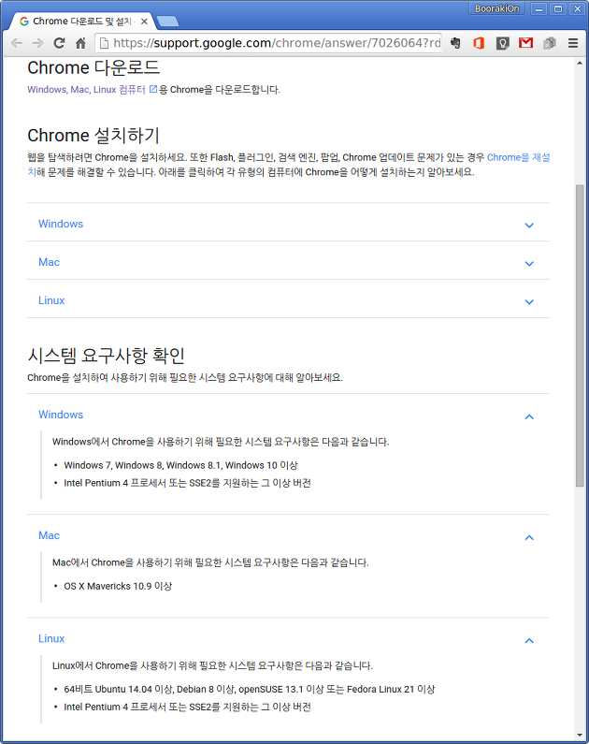Screen dimensions: 589x744
Task: Open a new tab with the new-tab button
Action: tap(167, 22)
